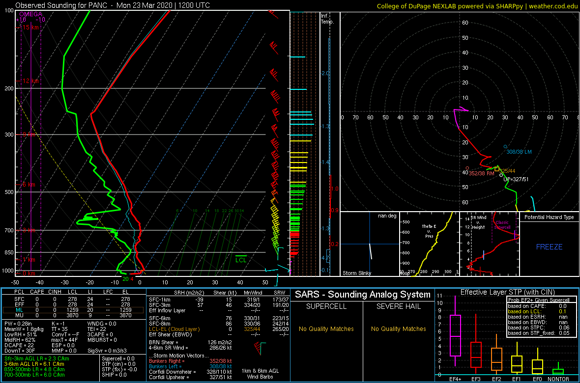
Task: Click the 'Classic Supercell' label
Action: coord(502,225)
